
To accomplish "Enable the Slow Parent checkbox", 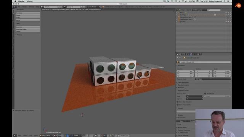I will (205, 94).
